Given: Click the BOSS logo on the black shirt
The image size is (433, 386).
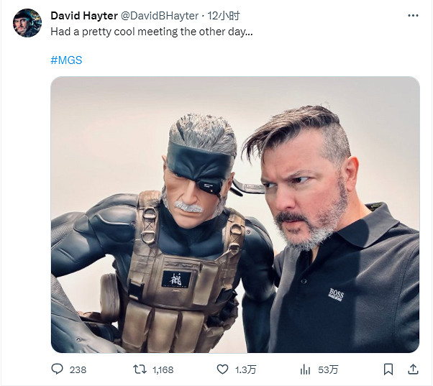Looking at the screenshot, I should (336, 294).
